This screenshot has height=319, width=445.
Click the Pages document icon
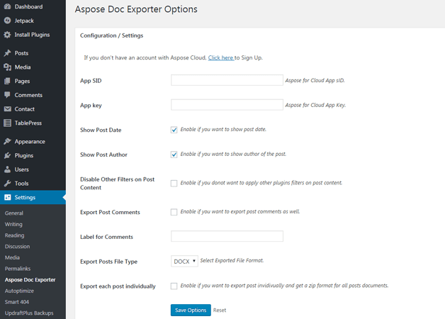[x=7, y=82]
